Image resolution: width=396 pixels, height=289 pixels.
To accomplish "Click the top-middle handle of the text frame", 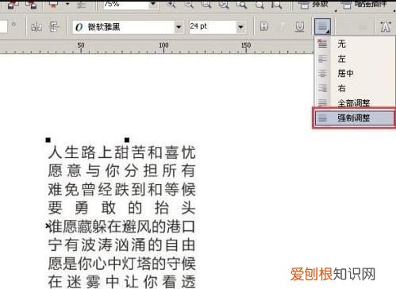I will (127, 140).
